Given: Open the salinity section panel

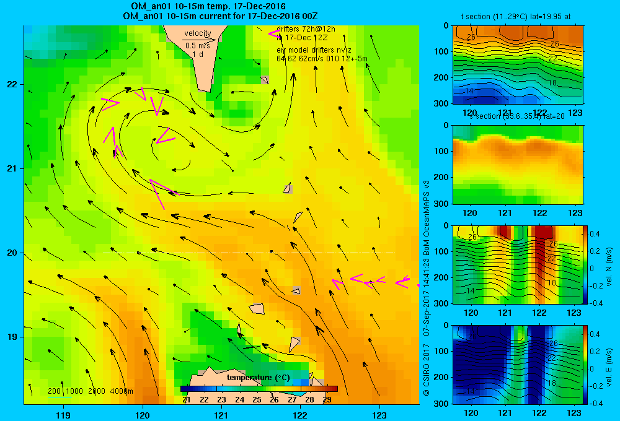Looking at the screenshot, I should [518, 165].
